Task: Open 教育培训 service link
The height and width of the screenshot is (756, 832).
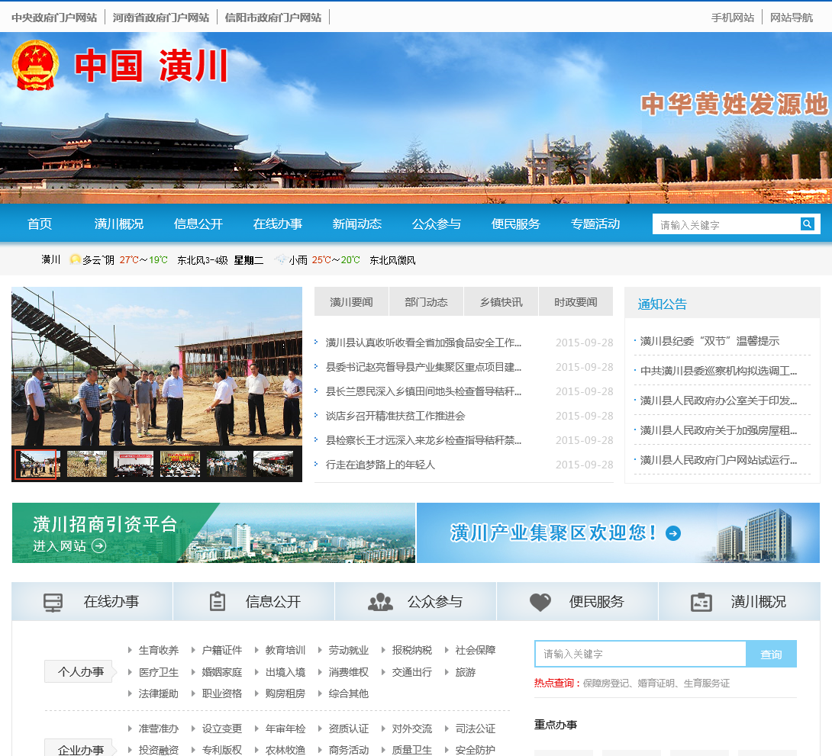Action: pyautogui.click(x=285, y=650)
